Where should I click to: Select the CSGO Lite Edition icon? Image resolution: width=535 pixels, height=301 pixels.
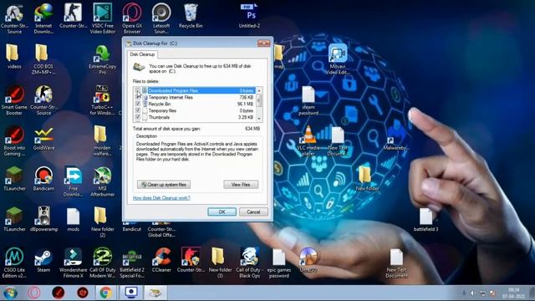14,263
